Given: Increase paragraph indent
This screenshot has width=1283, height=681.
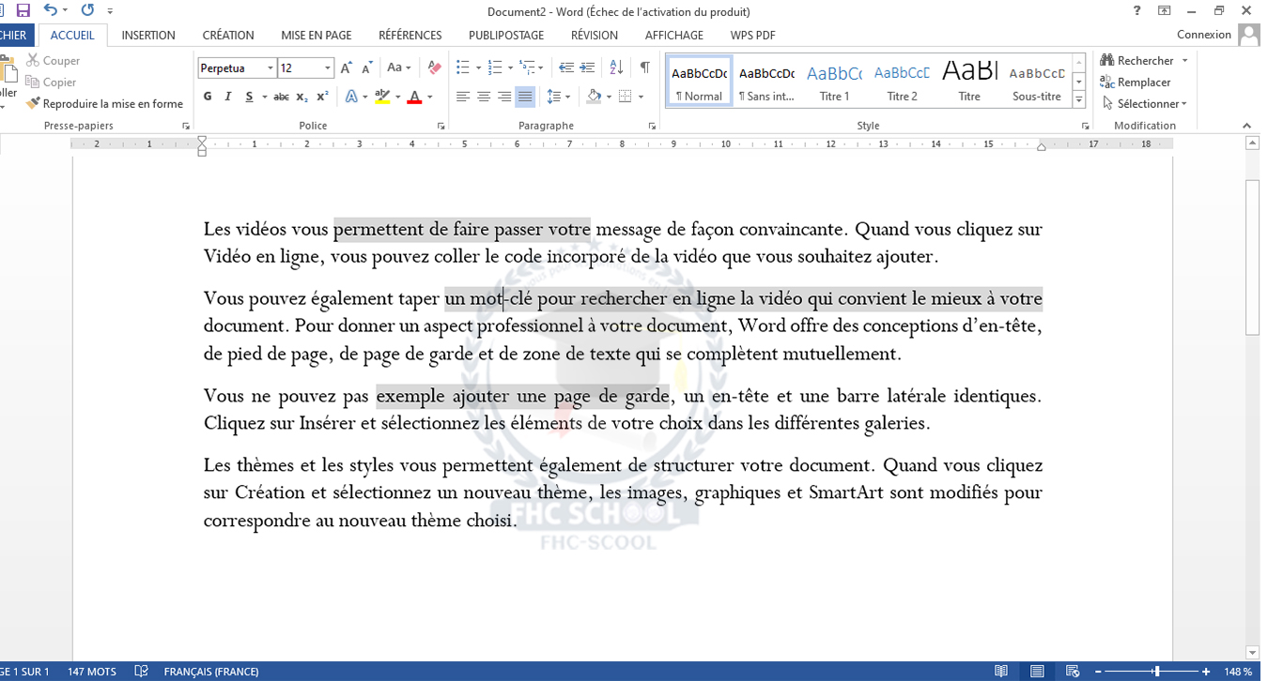Looking at the screenshot, I should click(587, 68).
